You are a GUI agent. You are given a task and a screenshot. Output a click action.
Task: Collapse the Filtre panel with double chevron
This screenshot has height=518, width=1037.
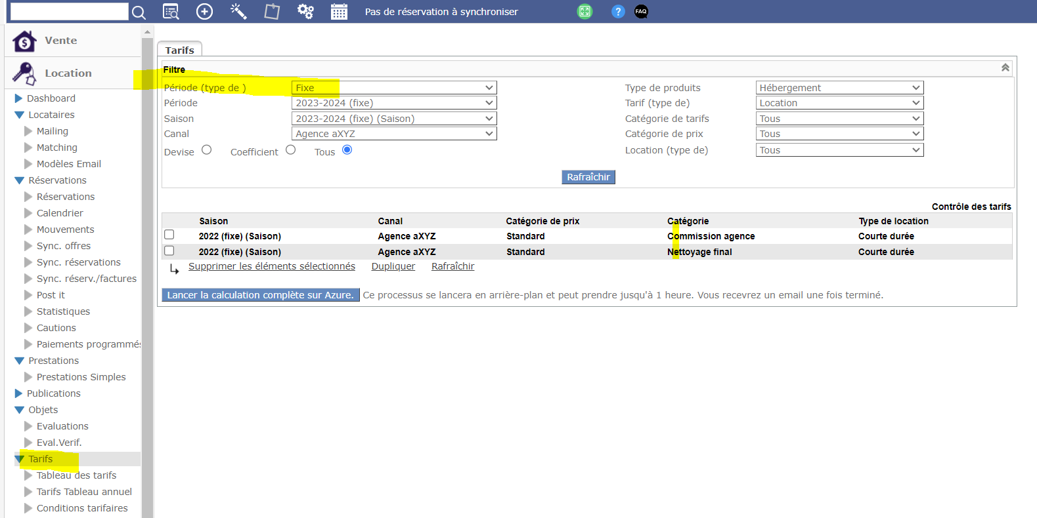tap(1005, 68)
